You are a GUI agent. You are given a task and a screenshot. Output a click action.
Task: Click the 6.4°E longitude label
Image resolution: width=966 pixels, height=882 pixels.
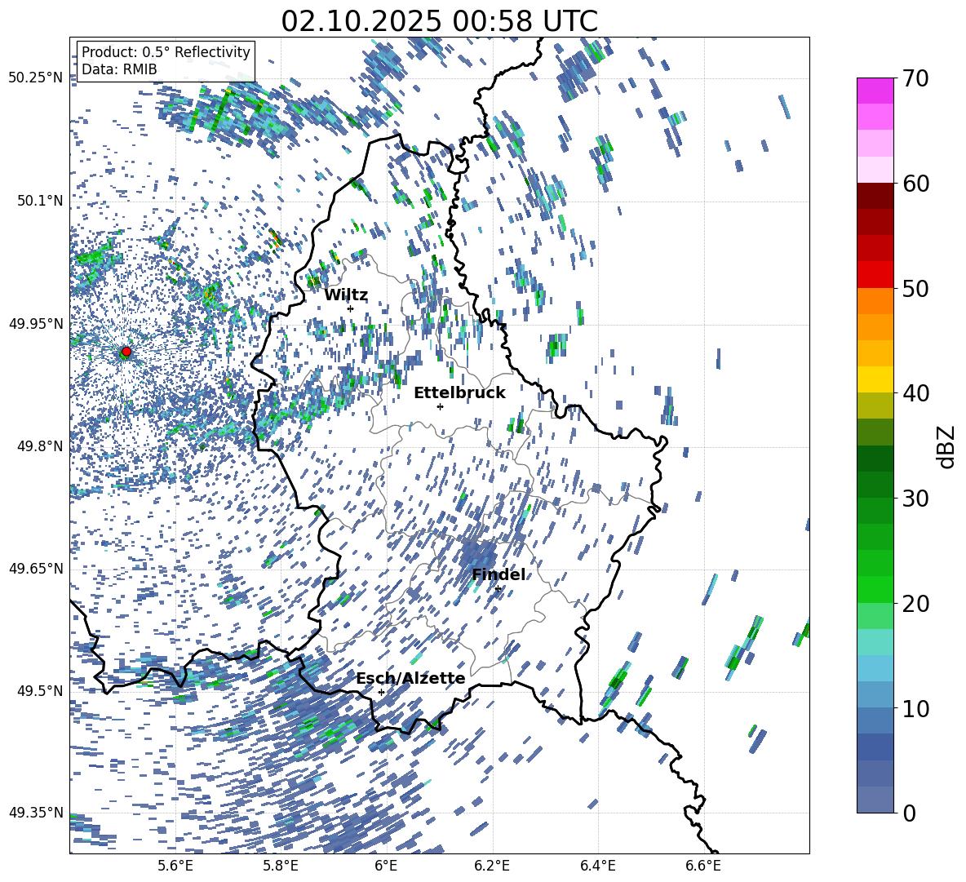597,866
